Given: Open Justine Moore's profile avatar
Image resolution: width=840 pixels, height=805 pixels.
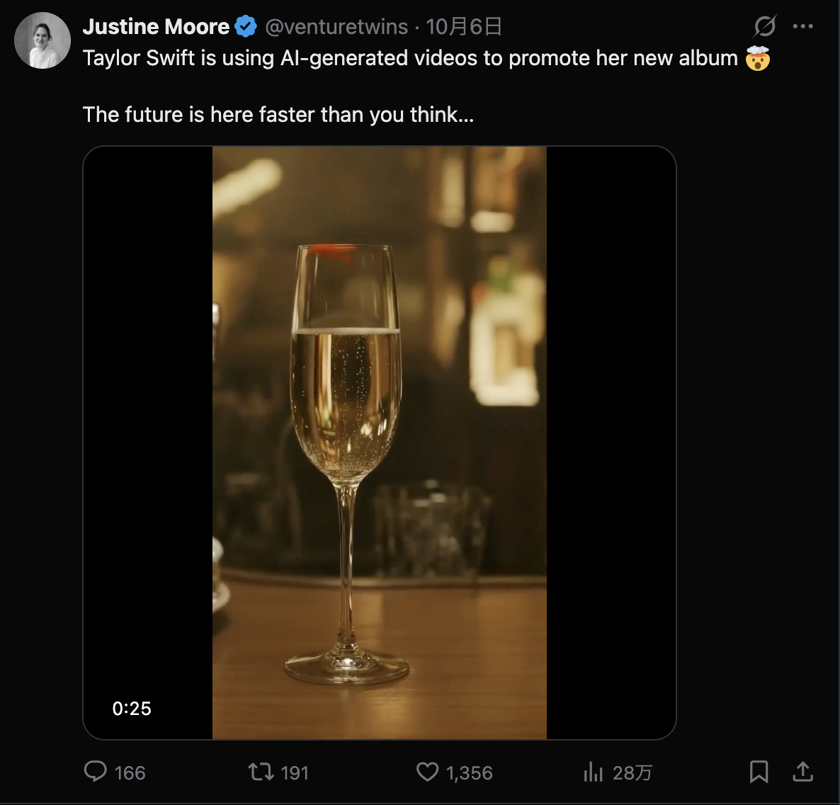Looking at the screenshot, I should pyautogui.click(x=42, y=40).
